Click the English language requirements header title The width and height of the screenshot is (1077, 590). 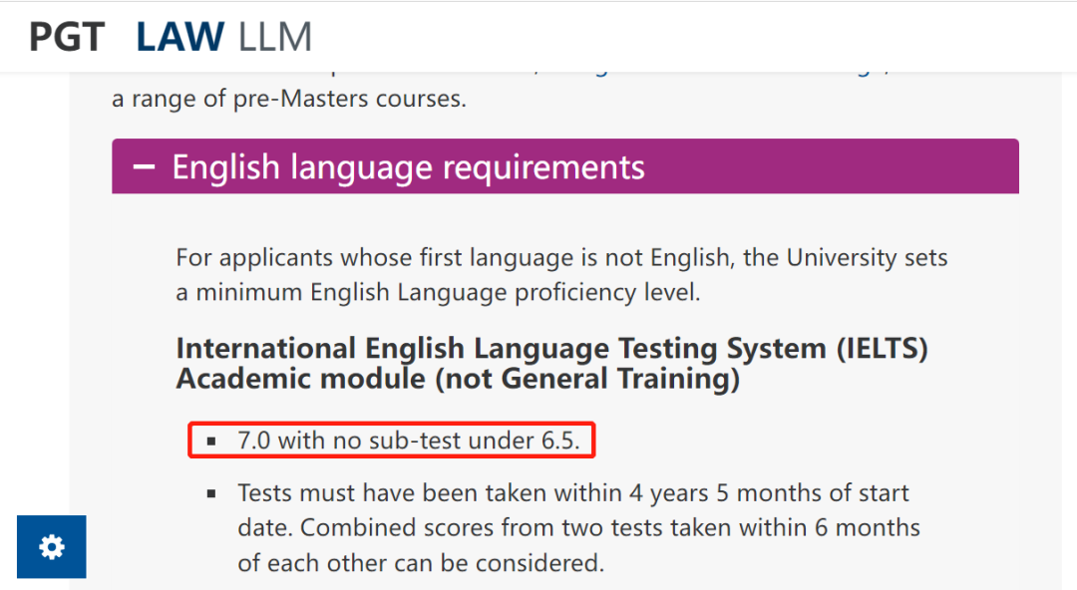click(408, 166)
